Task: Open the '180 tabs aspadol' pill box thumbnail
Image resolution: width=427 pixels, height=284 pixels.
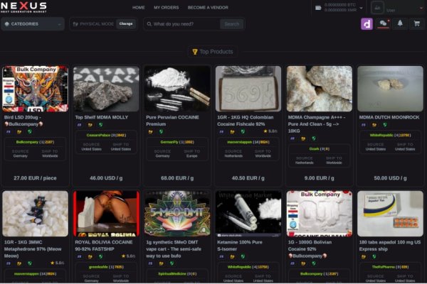Action: (390, 213)
